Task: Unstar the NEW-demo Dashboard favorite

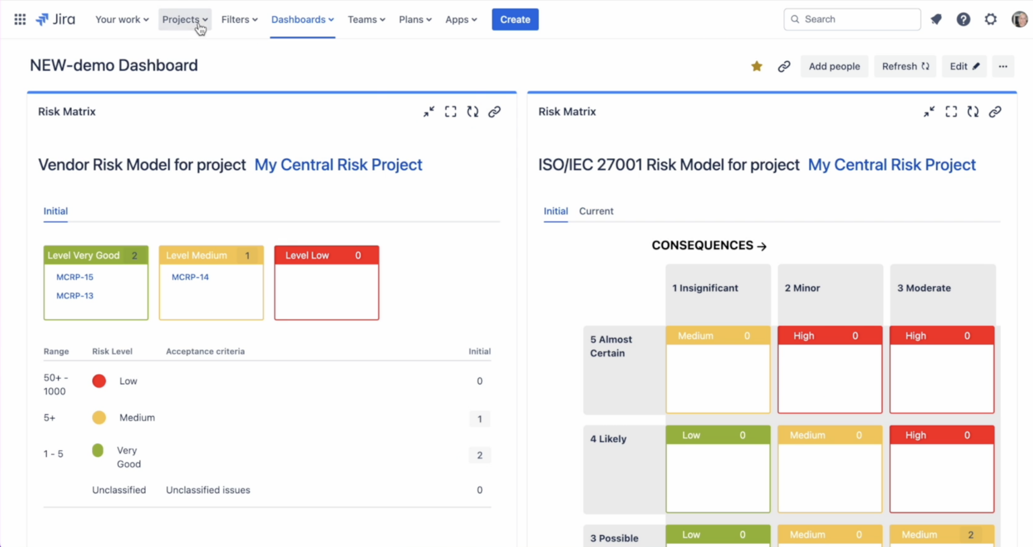Action: click(x=756, y=66)
